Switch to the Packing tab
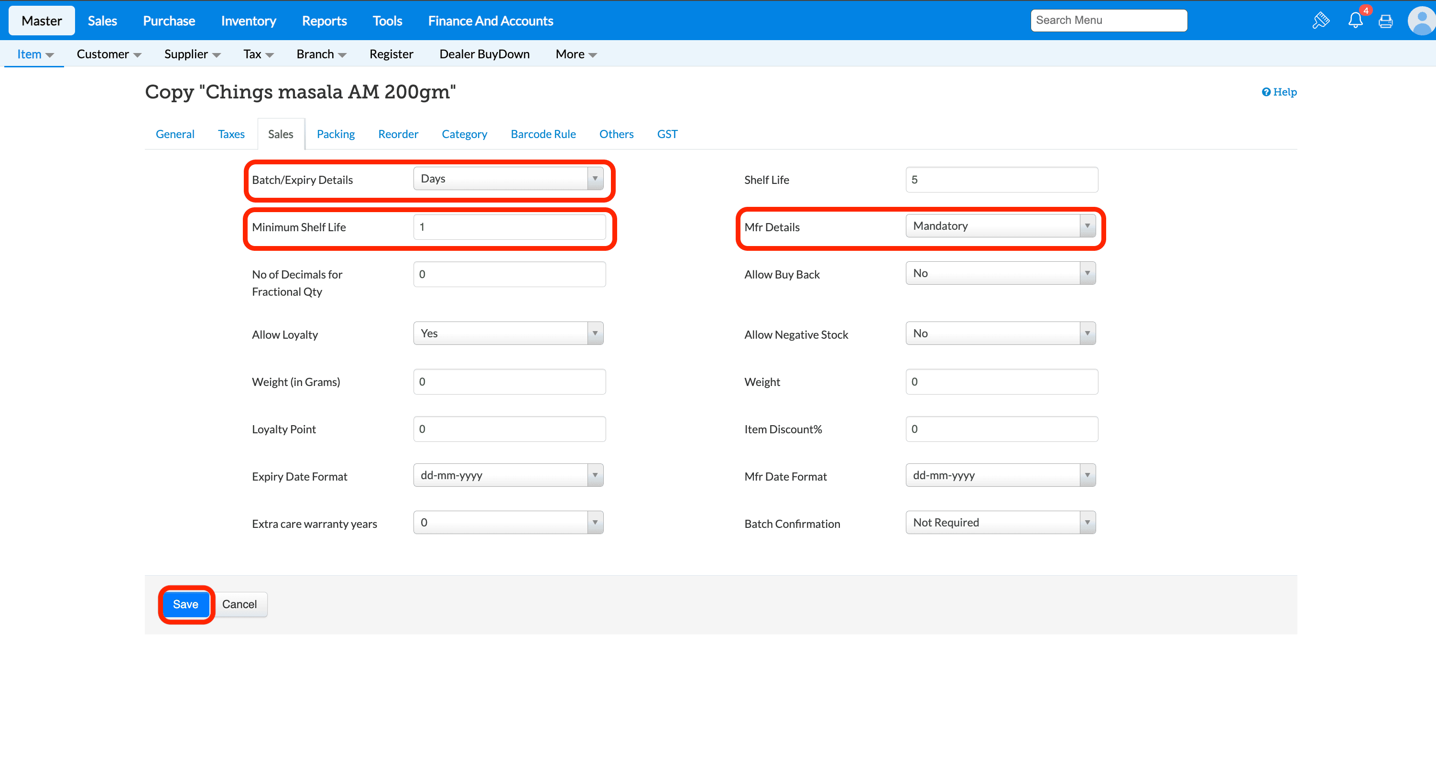 336,134
